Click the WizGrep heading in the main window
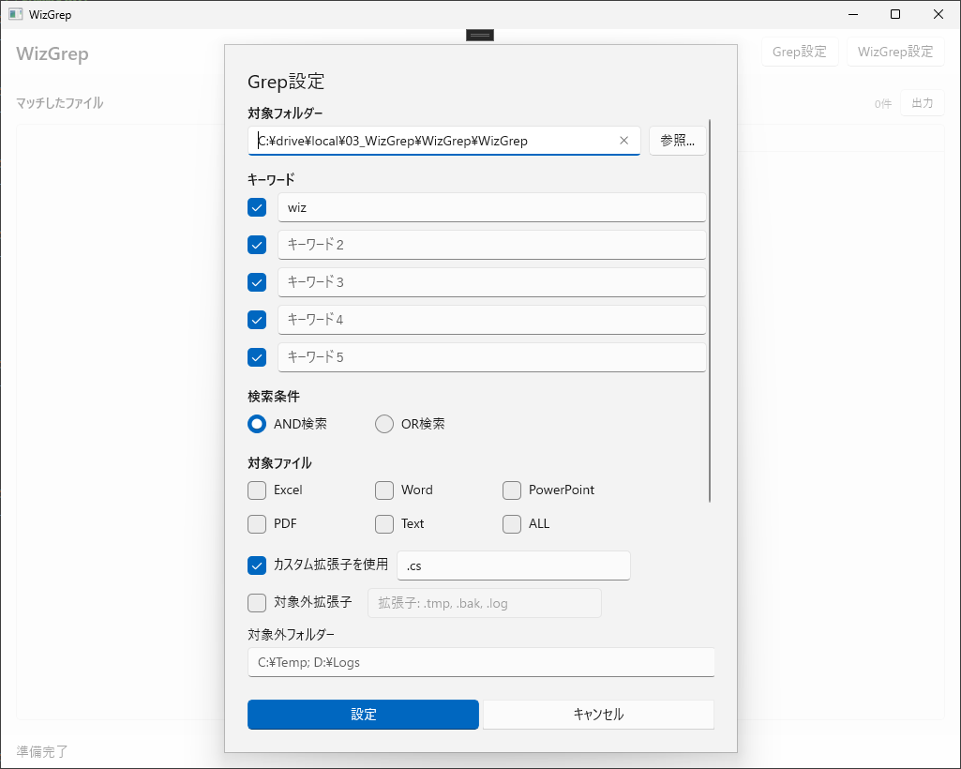 tap(53, 54)
